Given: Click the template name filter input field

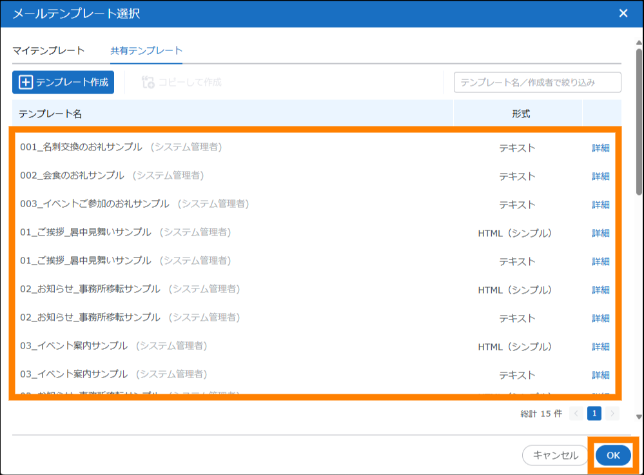Looking at the screenshot, I should click(x=537, y=83).
